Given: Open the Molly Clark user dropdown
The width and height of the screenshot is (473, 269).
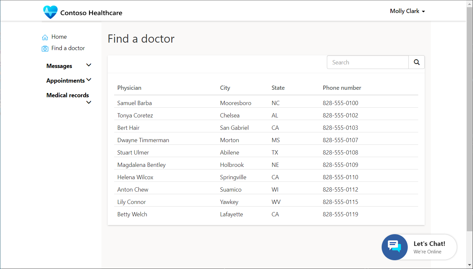Looking at the screenshot, I should pos(407,11).
